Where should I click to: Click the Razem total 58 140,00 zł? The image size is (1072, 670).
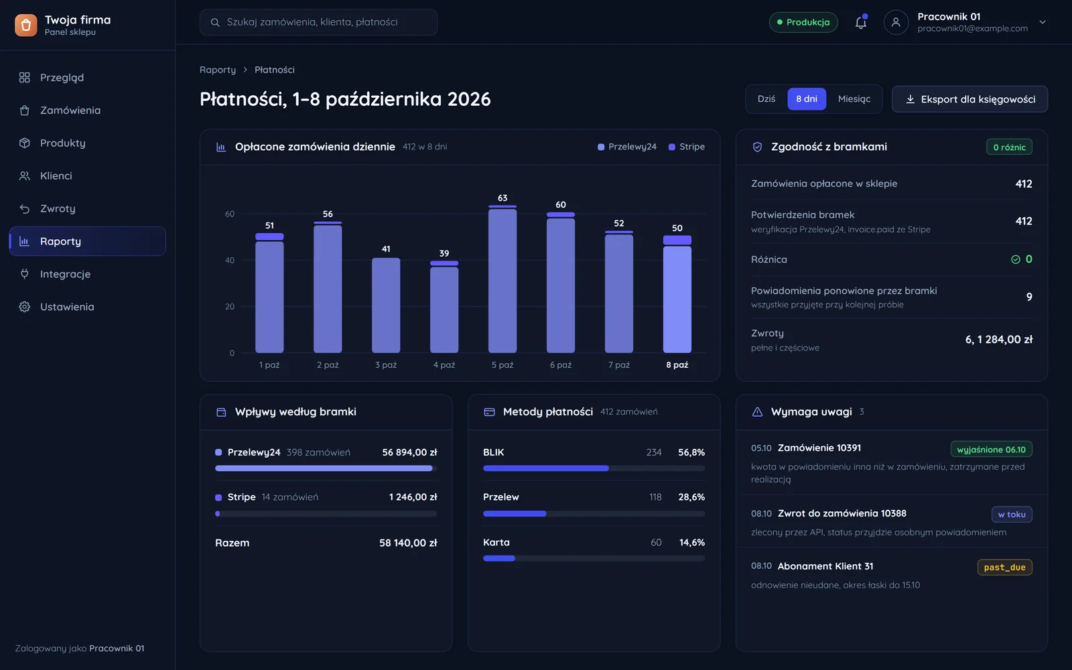click(x=408, y=543)
